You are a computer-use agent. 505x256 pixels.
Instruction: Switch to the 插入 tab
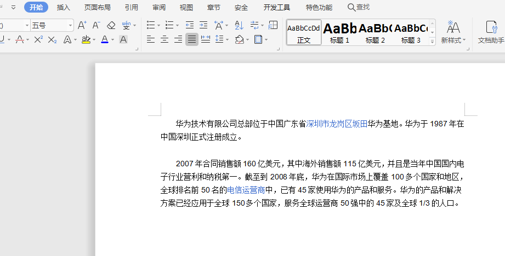click(x=64, y=7)
